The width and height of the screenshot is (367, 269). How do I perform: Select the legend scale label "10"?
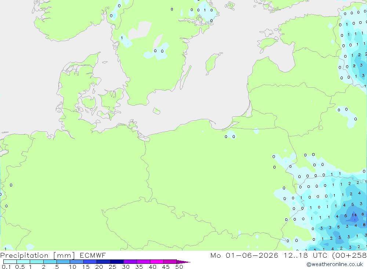(73, 267)
